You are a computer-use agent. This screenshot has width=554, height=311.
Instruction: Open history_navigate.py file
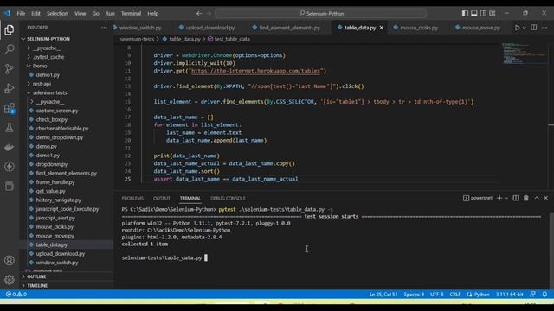58,200
